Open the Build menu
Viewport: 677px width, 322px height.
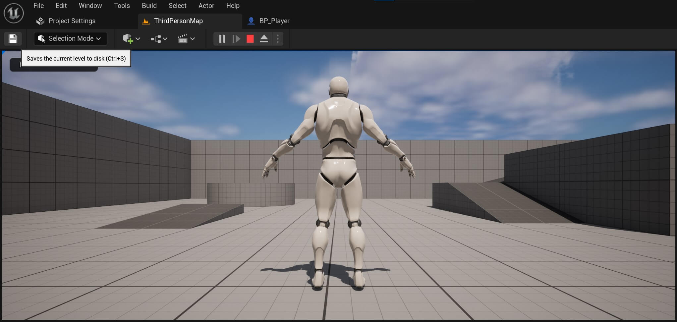point(149,6)
